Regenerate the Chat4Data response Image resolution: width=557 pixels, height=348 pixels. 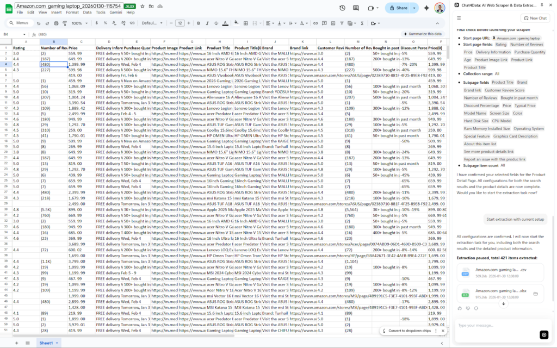click(x=476, y=308)
